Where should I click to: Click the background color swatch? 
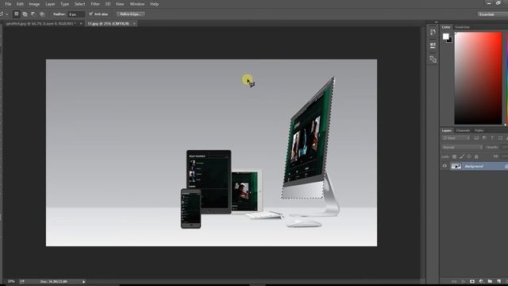point(450,41)
